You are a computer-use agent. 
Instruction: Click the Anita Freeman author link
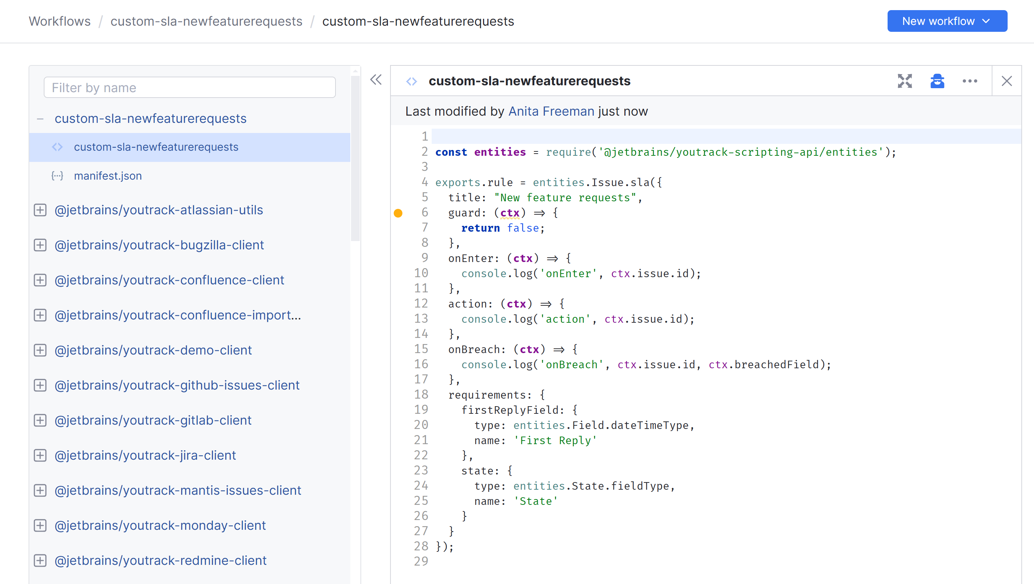coord(551,111)
